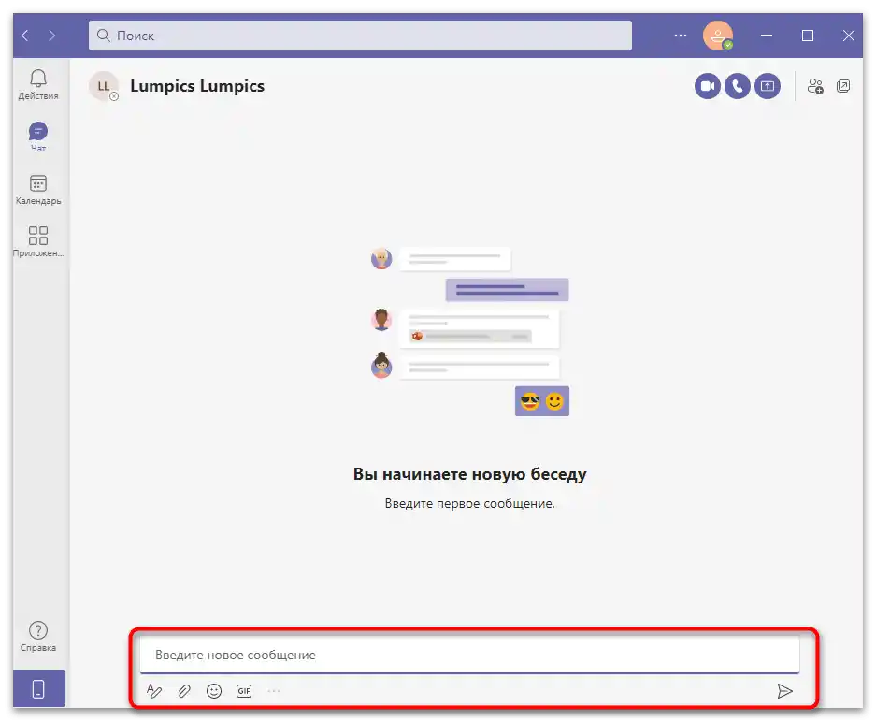Click the Поиск search field

360,36
